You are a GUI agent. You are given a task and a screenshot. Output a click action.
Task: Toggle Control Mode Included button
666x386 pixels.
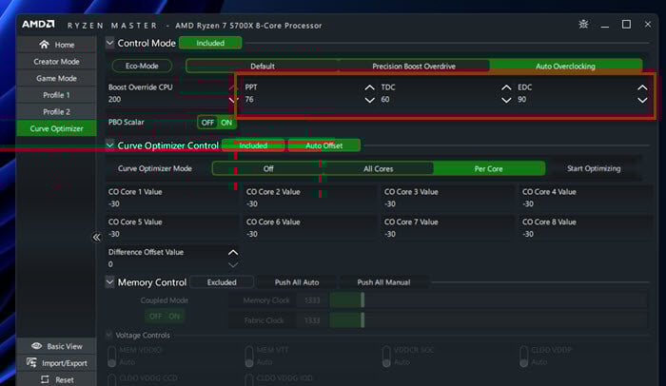coord(210,43)
